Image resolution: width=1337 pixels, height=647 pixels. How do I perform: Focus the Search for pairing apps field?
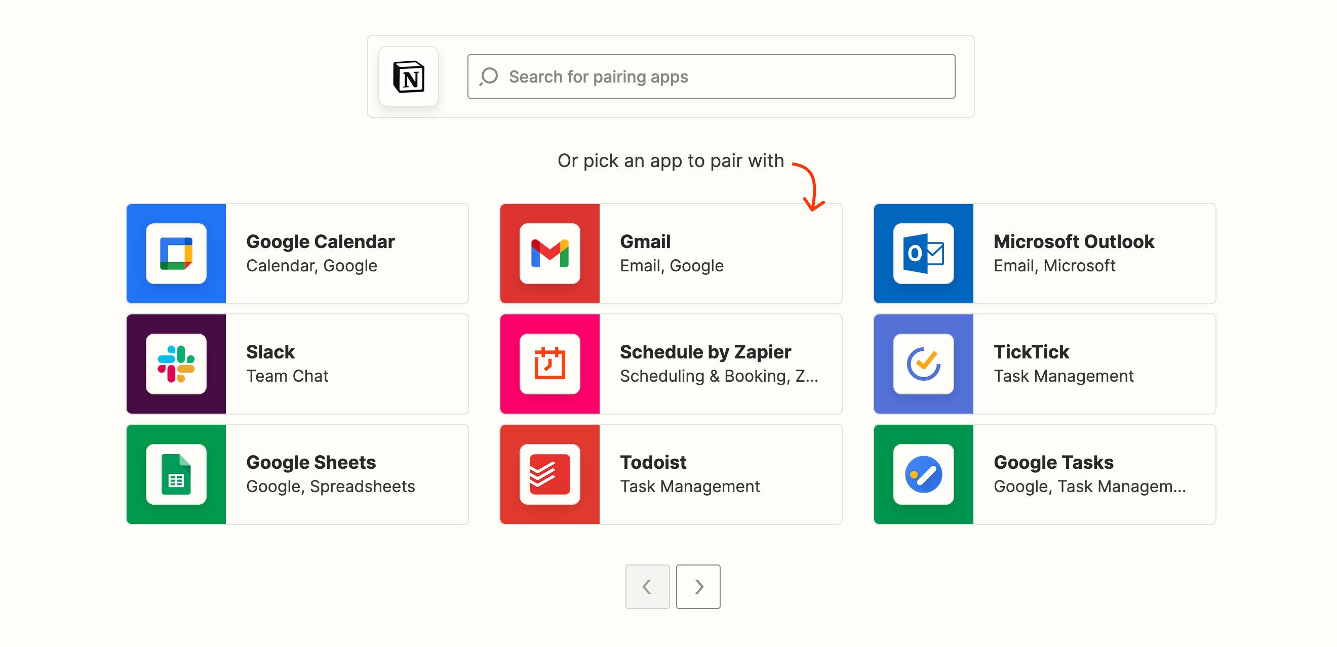711,76
